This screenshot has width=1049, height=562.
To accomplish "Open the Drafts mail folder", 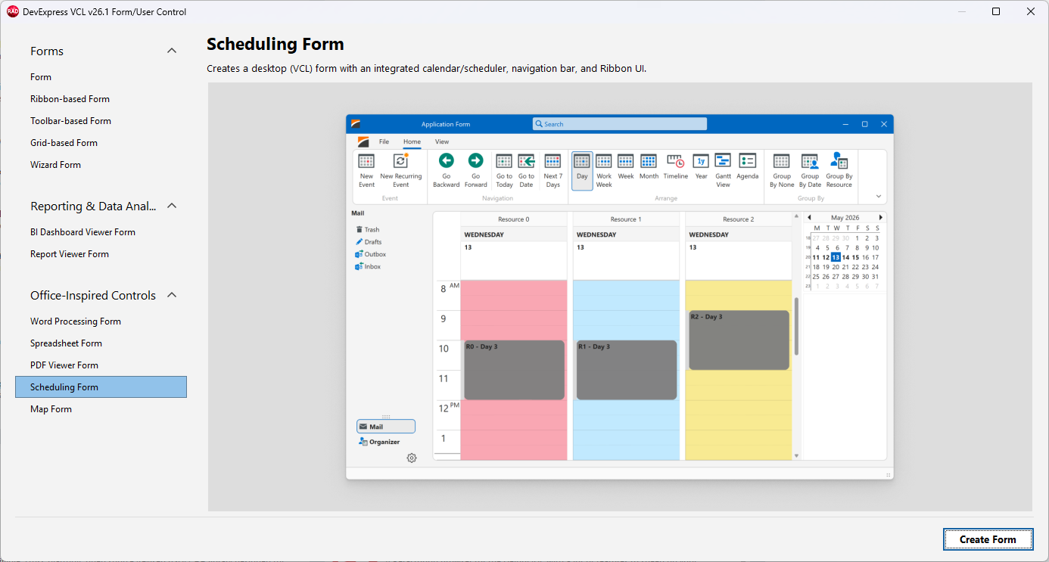I will pyautogui.click(x=369, y=242).
